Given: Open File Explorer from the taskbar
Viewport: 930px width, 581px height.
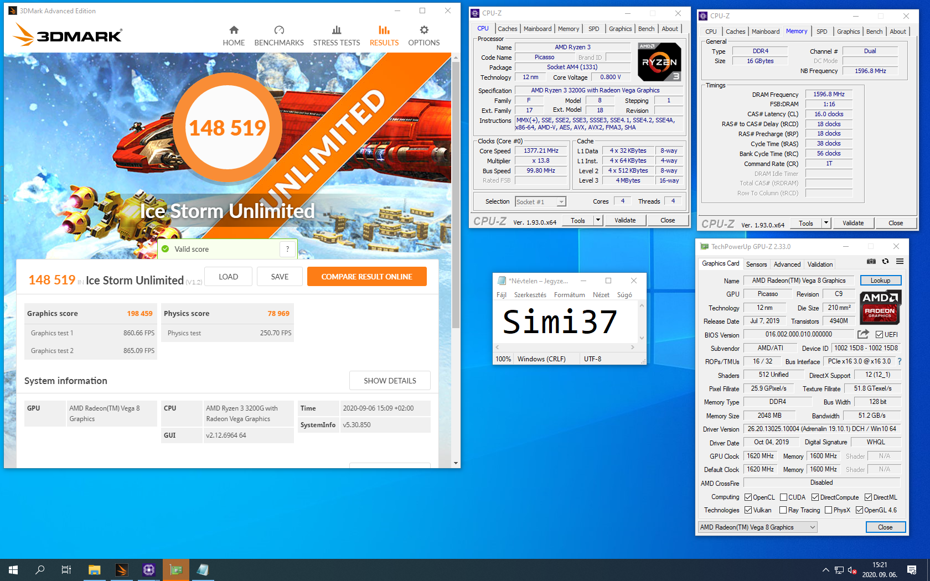Looking at the screenshot, I should coord(94,569).
